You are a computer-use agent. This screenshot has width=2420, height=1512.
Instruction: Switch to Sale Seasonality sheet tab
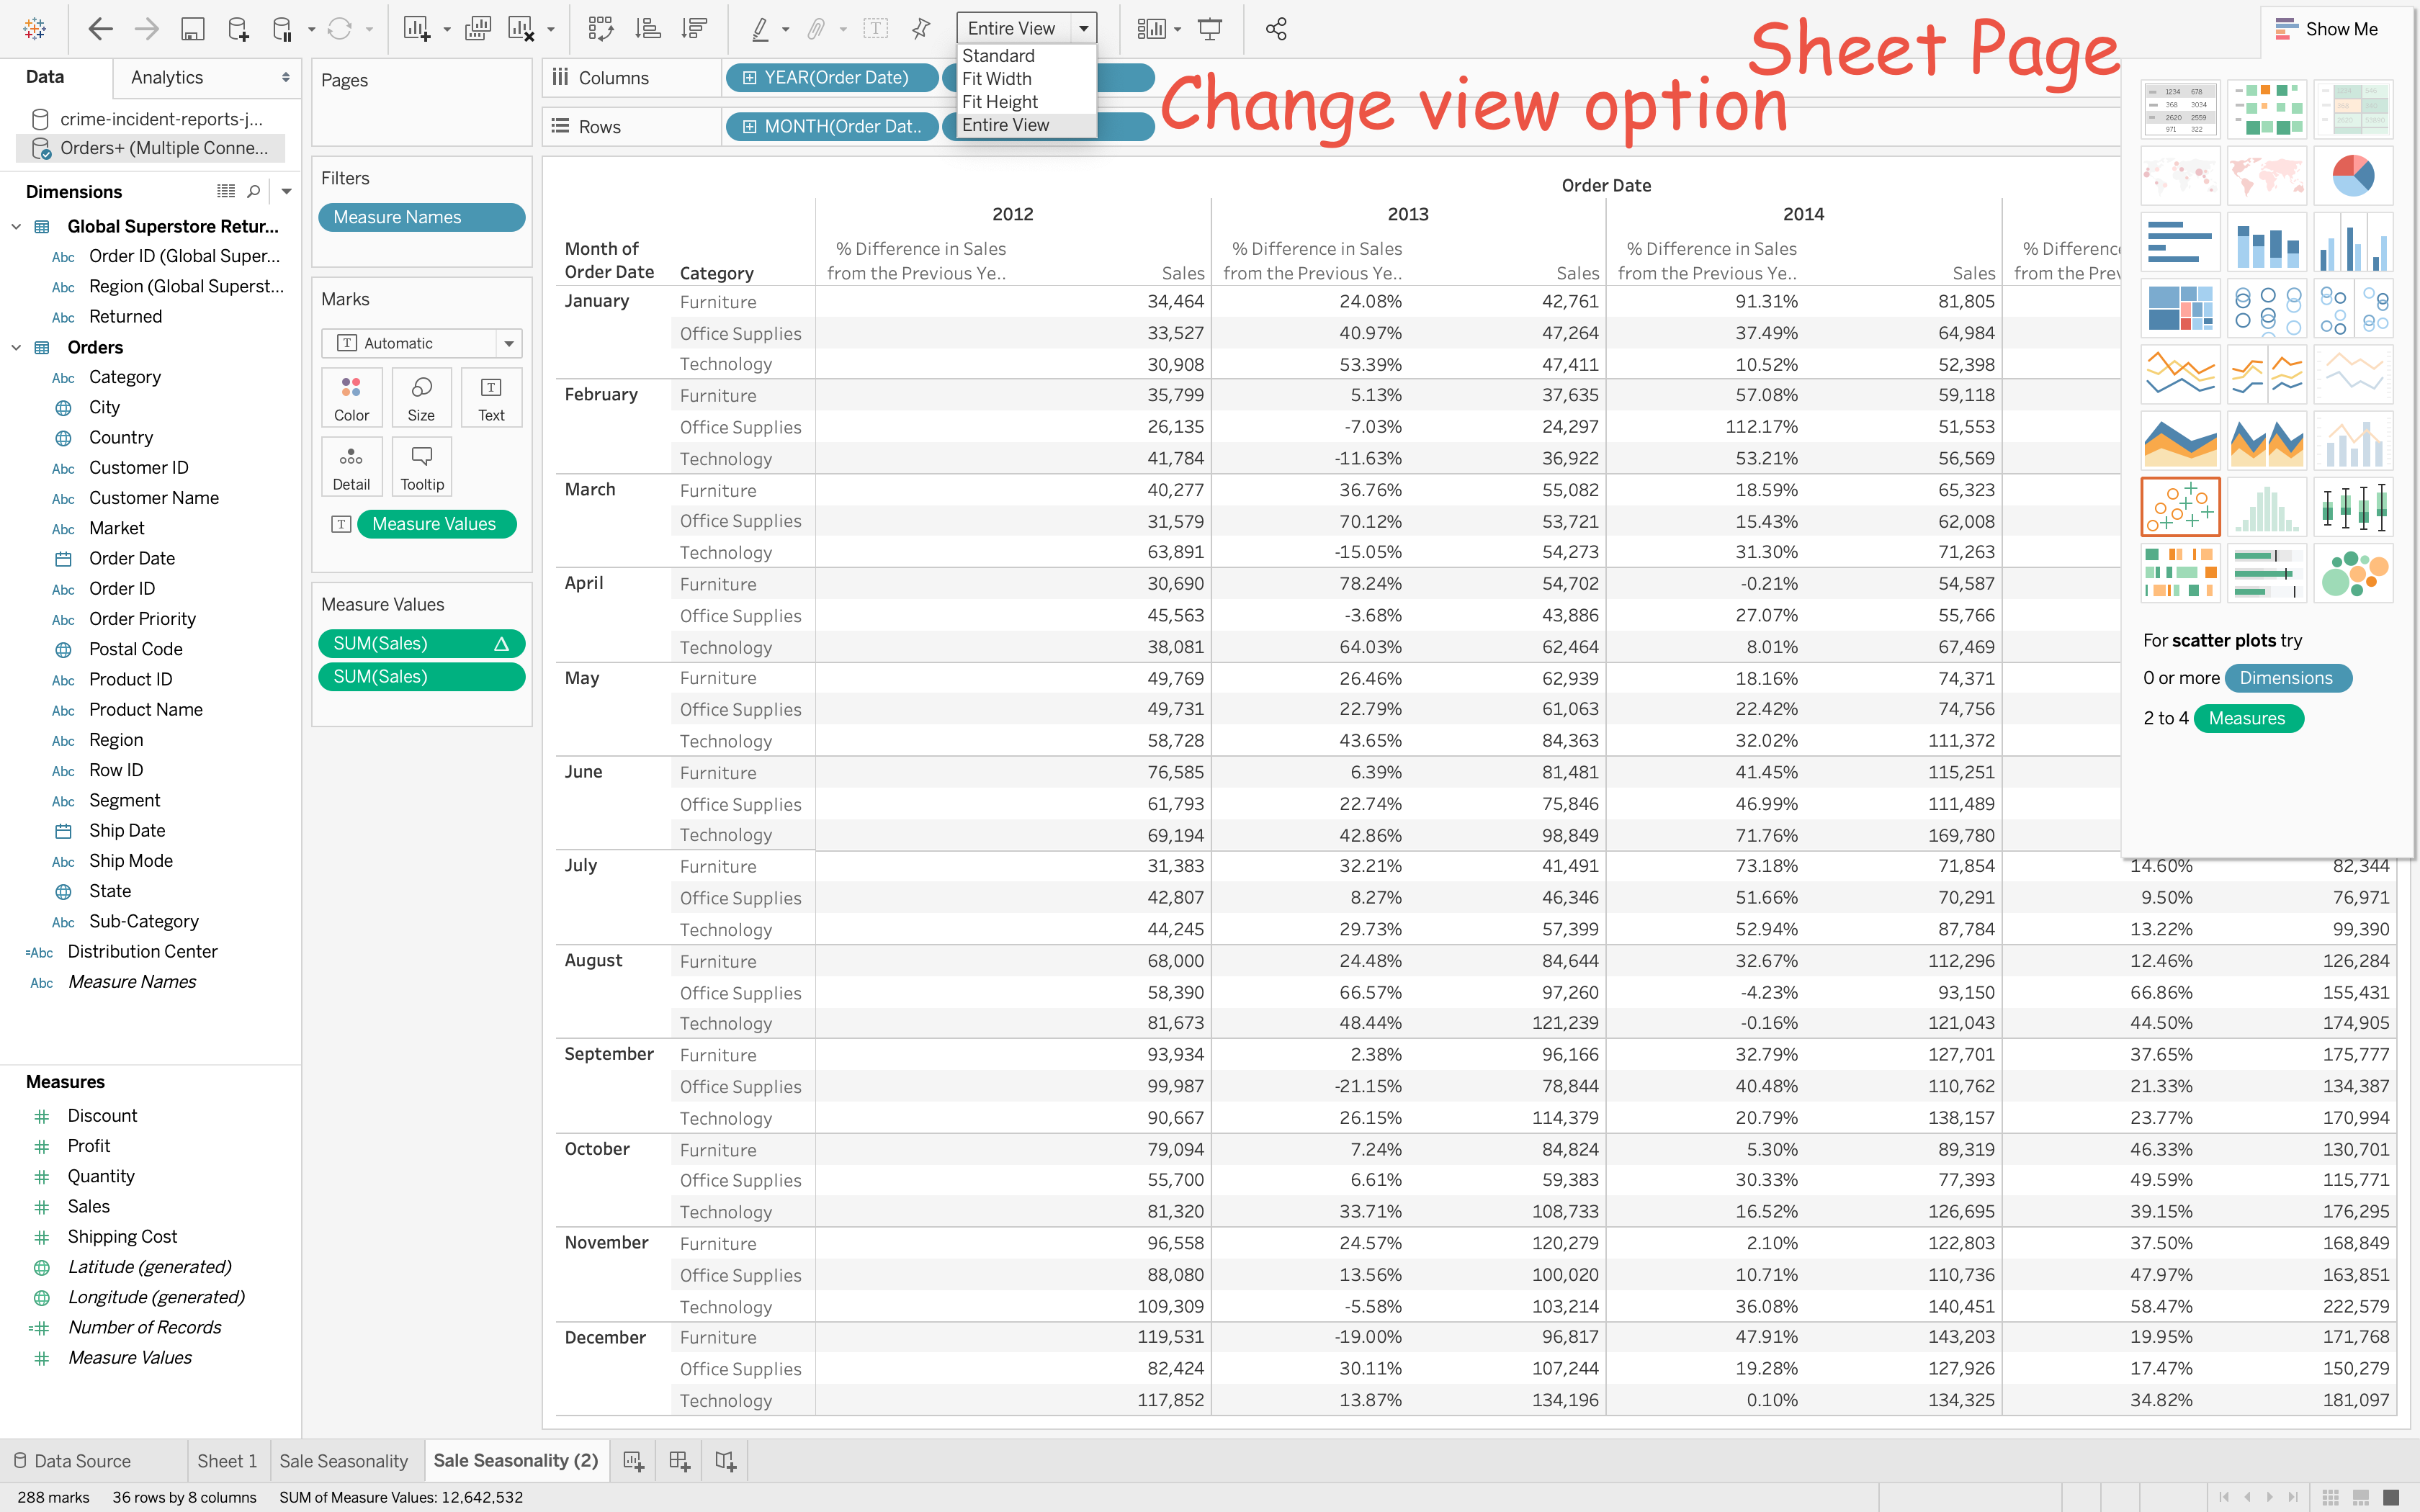point(343,1461)
